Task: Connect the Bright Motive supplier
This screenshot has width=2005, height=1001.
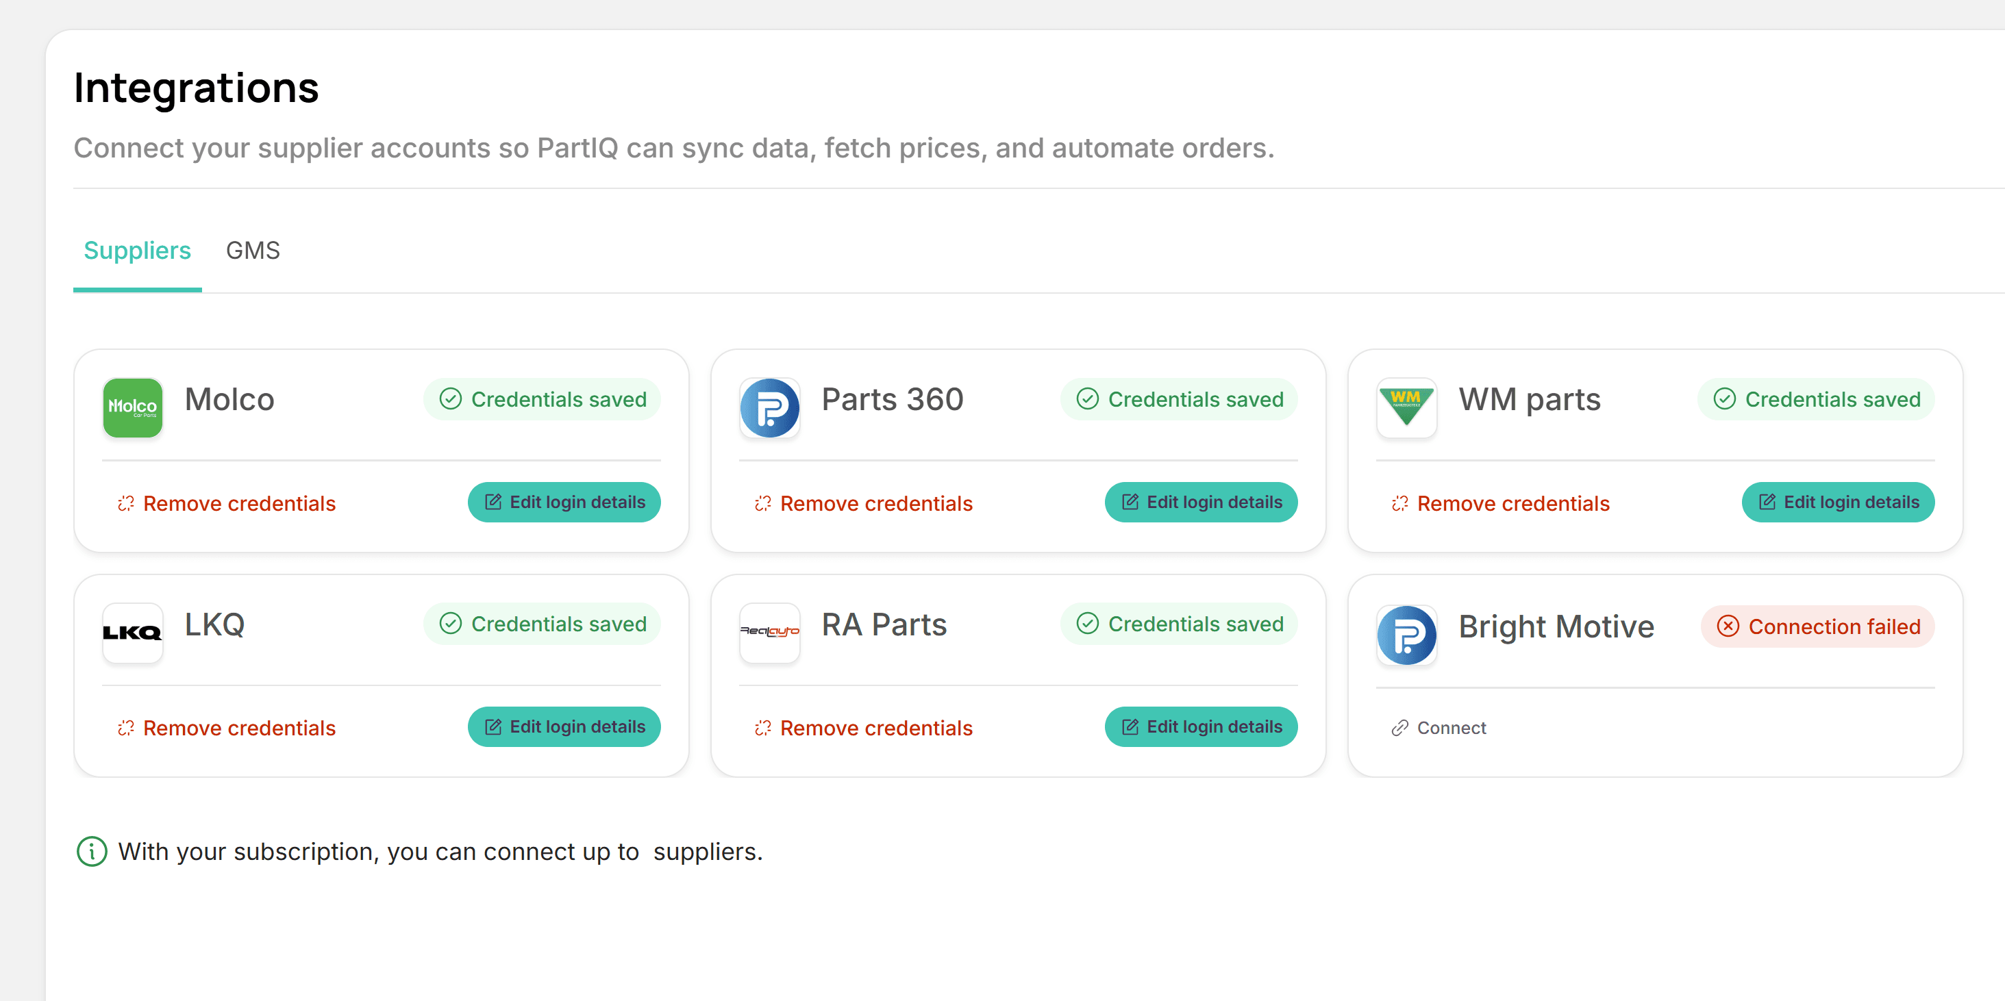Action: click(1439, 728)
